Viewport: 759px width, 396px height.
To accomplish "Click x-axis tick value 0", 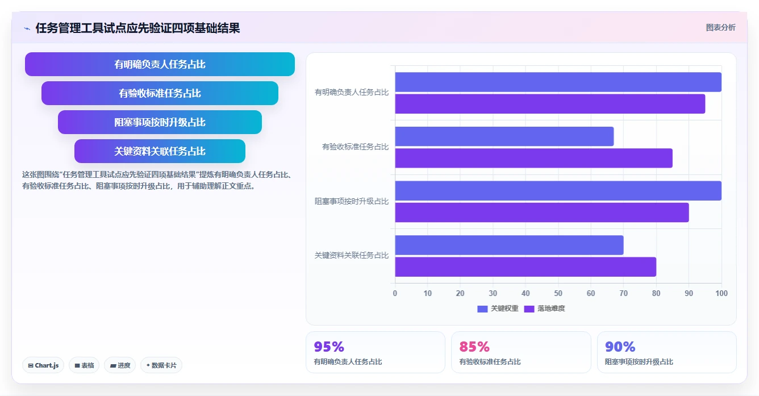I will (395, 293).
